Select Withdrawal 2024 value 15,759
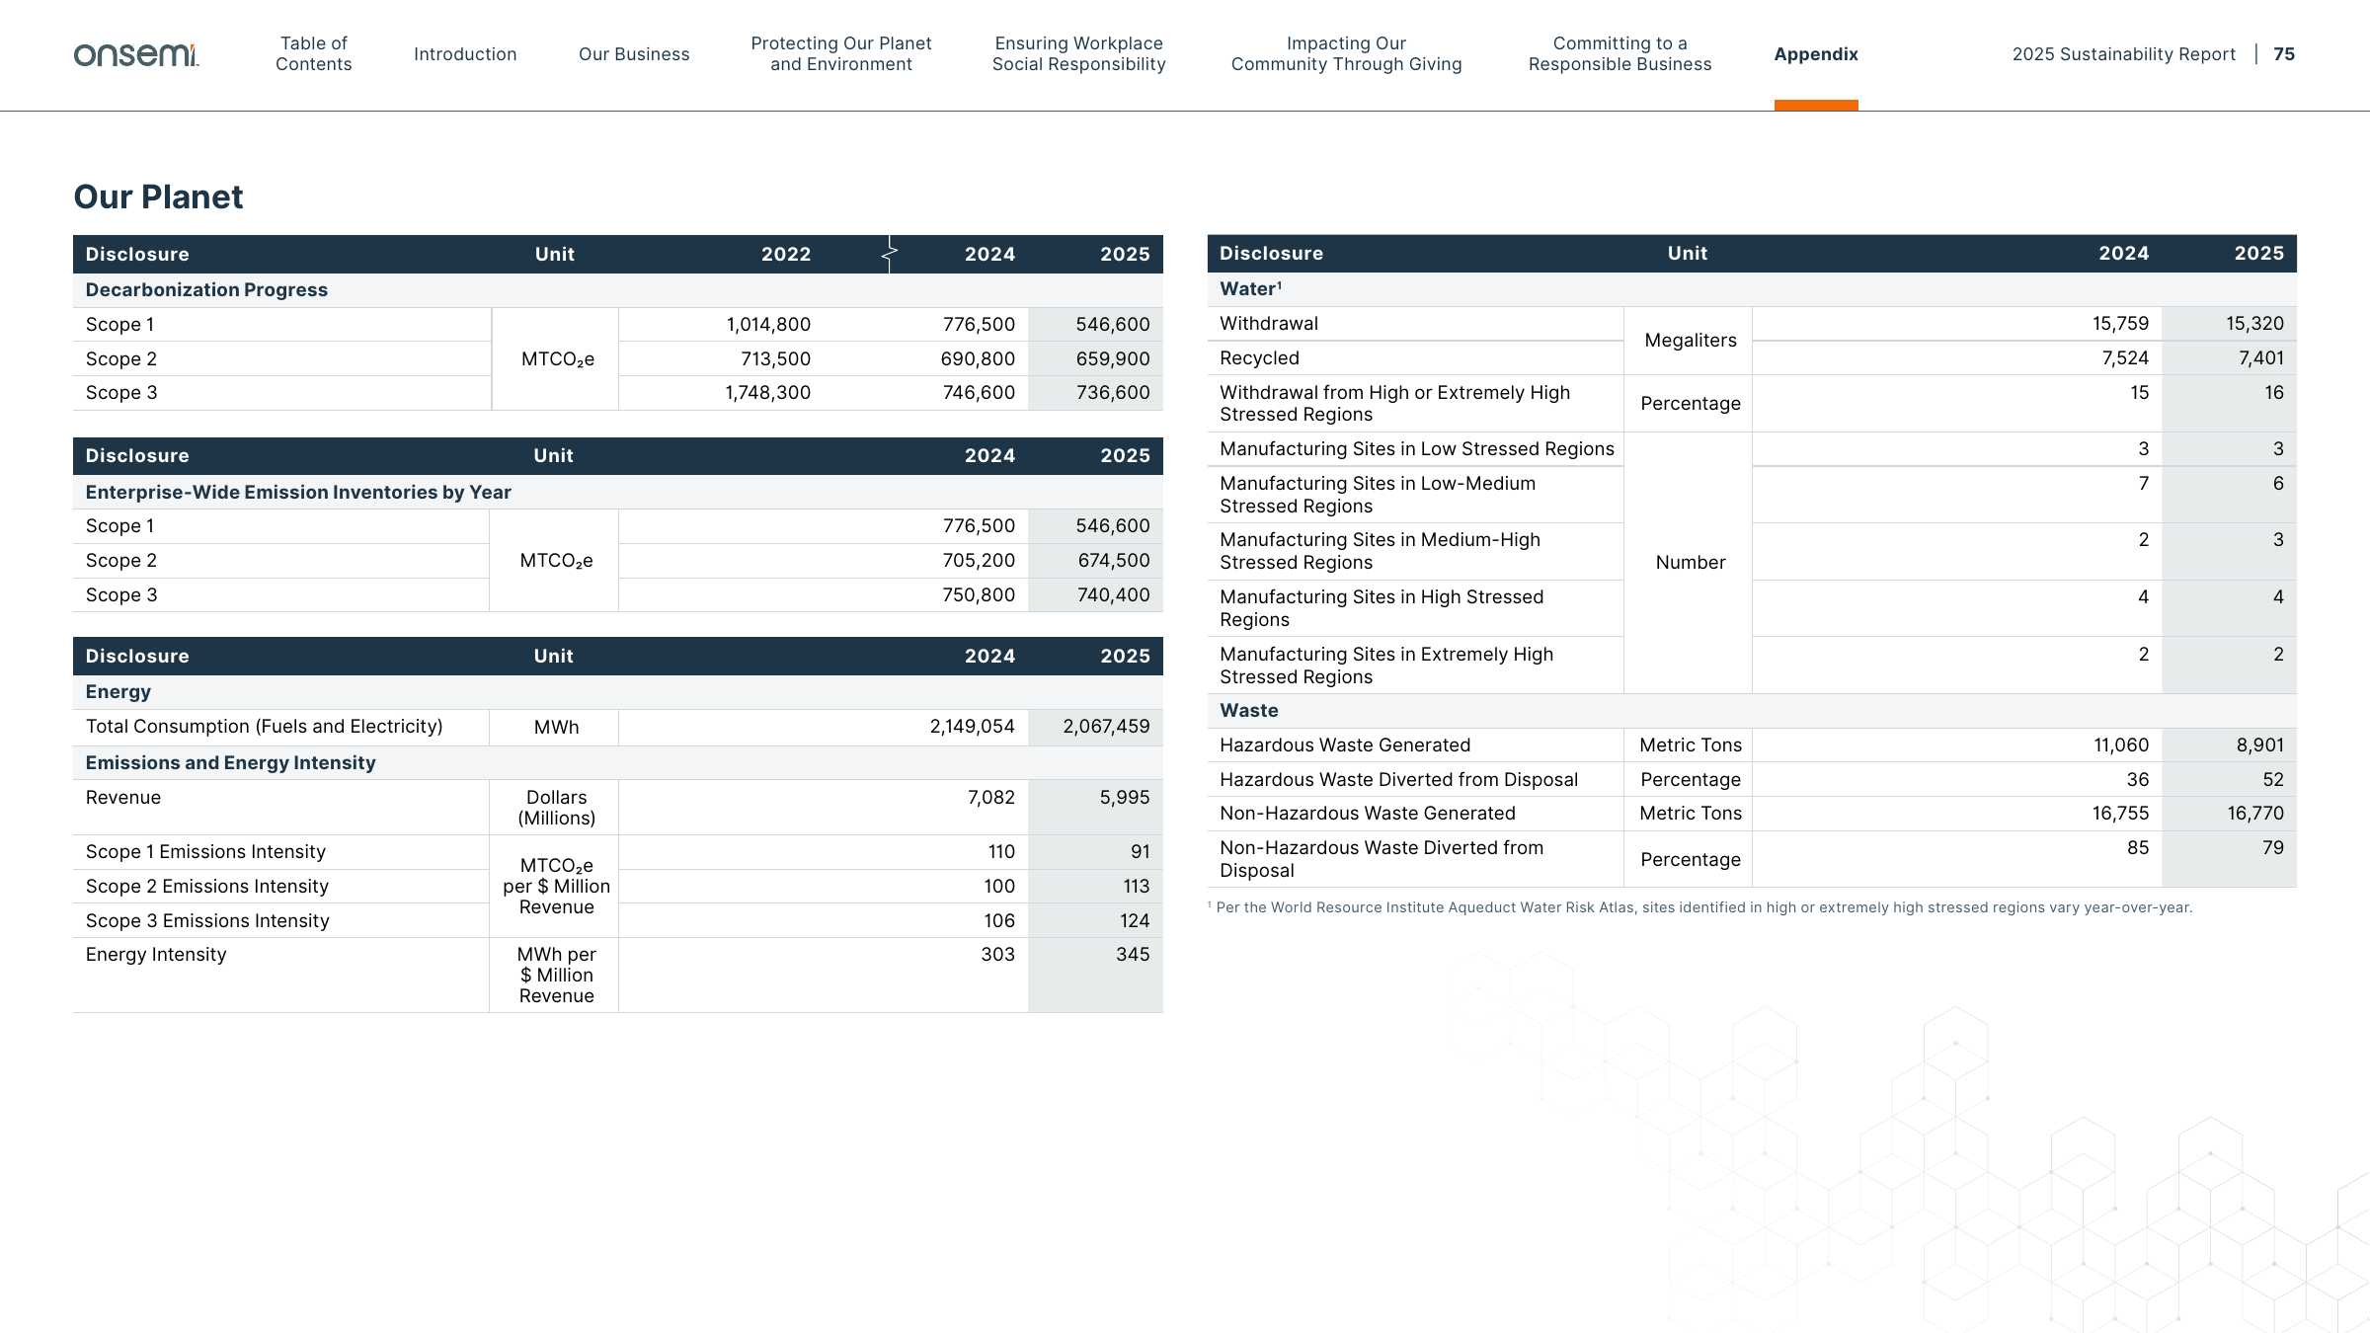Screen dimensions: 2370x1333 2120,324
